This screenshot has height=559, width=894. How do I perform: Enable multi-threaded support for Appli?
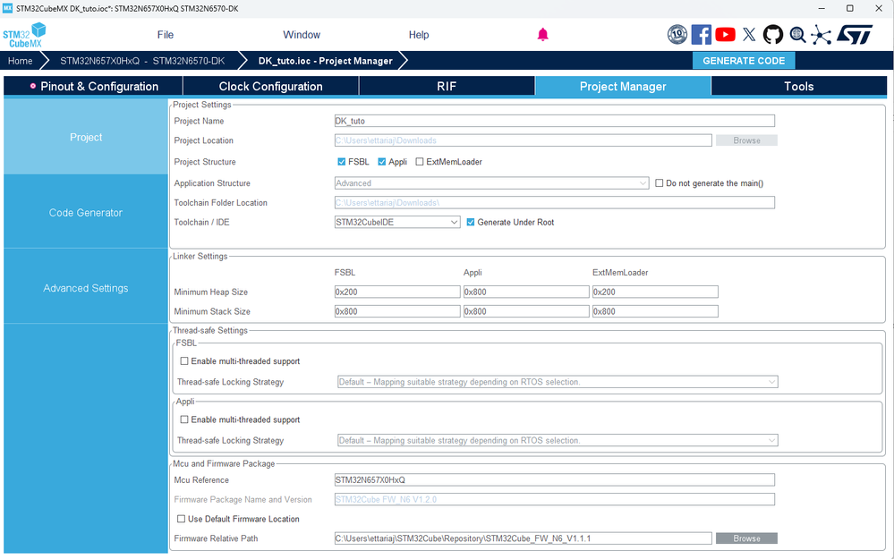coord(184,419)
